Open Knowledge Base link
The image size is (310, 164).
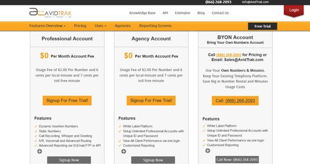[x=142, y=13]
